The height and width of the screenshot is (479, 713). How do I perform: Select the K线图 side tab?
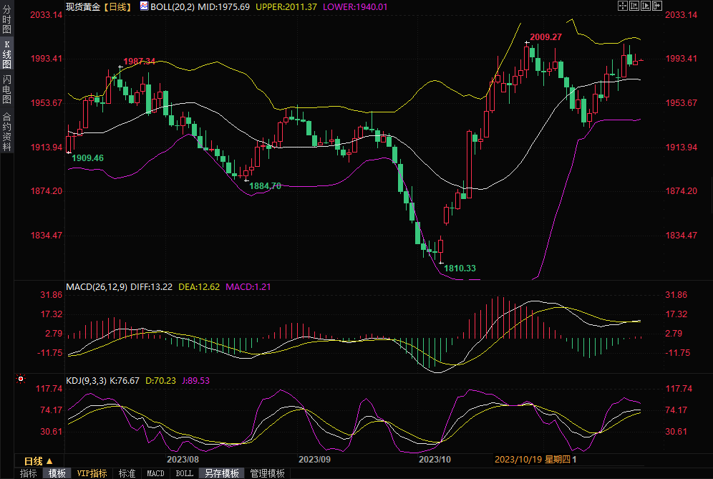point(6,54)
